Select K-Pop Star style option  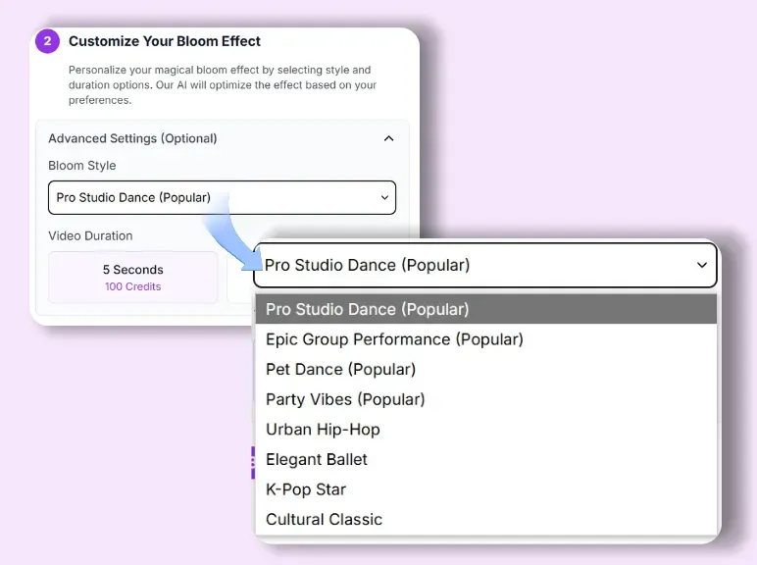coord(485,489)
